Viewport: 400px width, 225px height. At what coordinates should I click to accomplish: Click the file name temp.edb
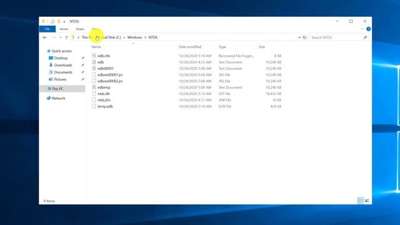[x=105, y=106]
